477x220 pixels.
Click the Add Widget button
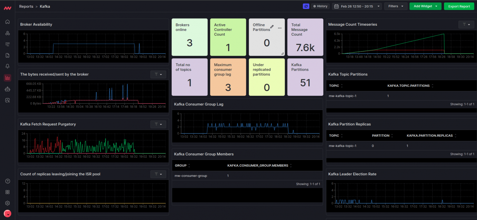click(x=425, y=6)
